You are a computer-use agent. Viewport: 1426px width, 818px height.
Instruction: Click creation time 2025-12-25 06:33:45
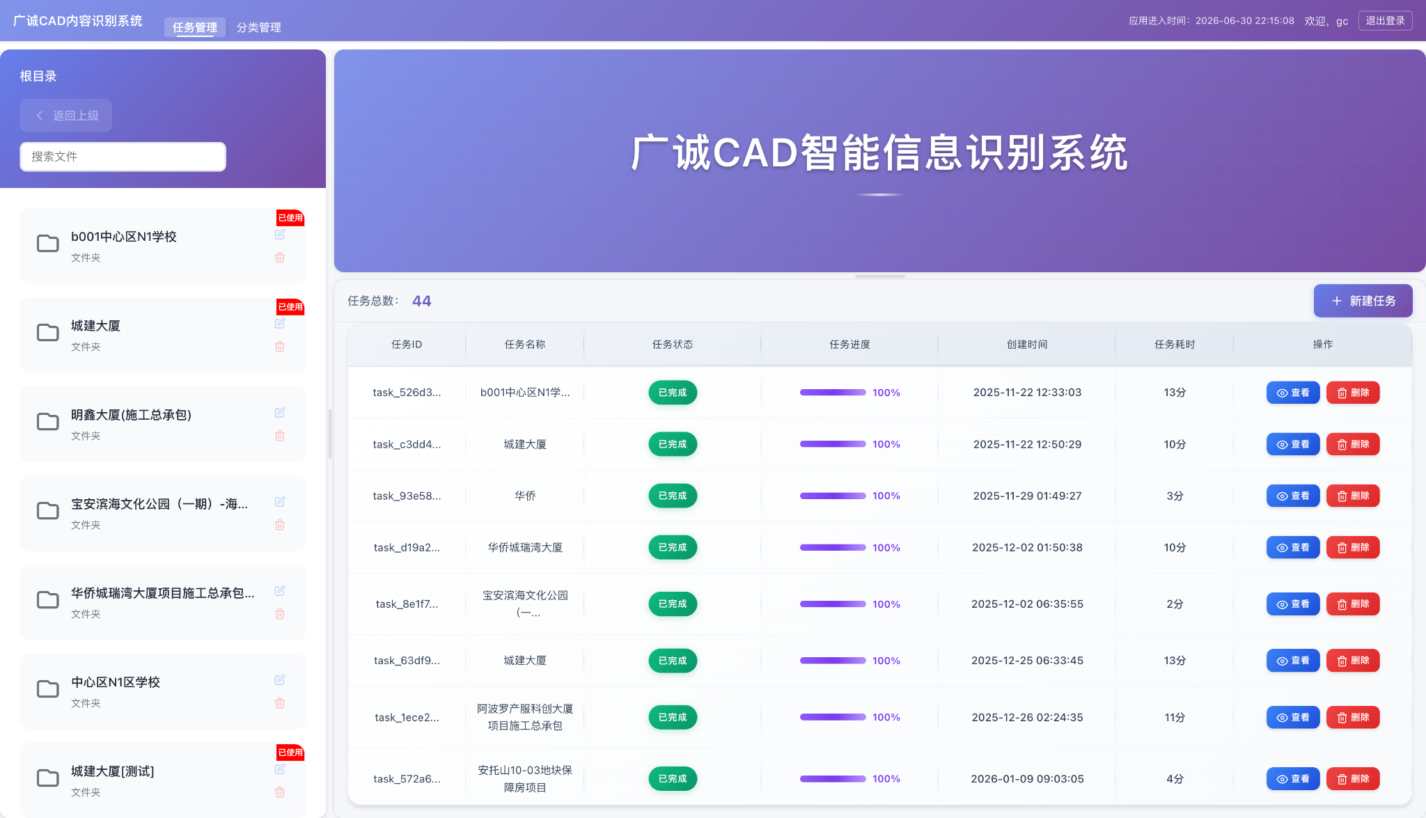[x=1027, y=660]
